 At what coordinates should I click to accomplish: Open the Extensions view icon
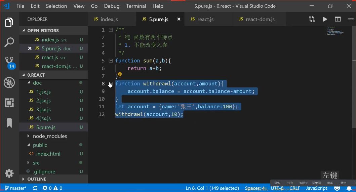(9, 103)
